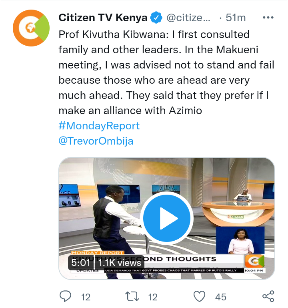Click the blue verified badge
288x308 pixels.
click(156, 18)
